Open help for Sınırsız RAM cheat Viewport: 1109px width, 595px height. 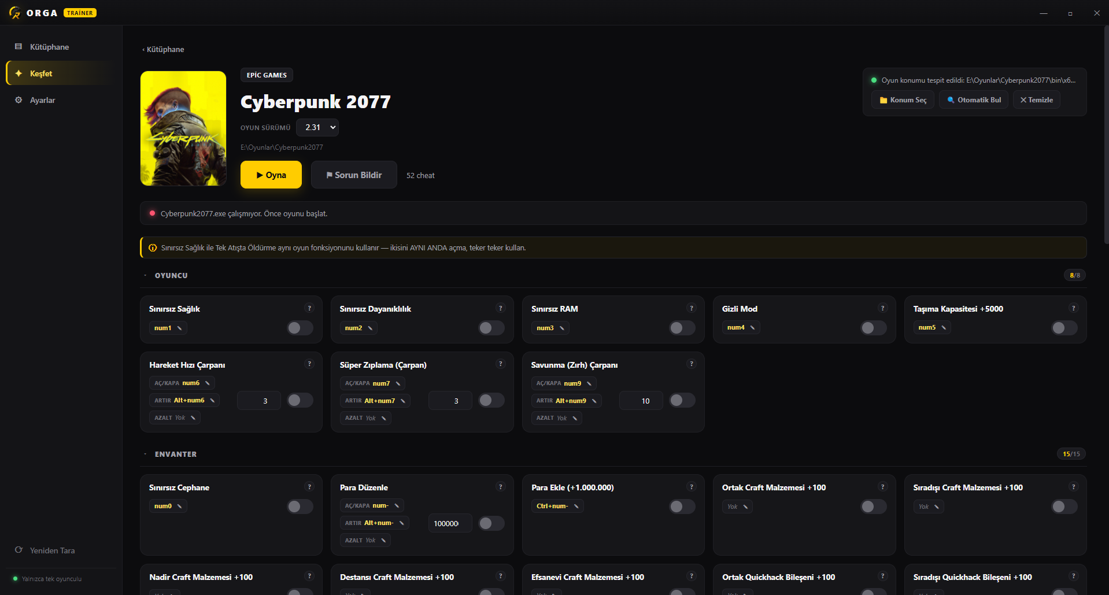coord(692,308)
